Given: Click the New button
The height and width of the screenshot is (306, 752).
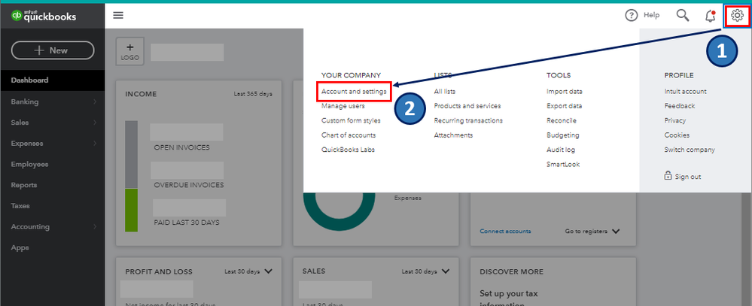Looking at the screenshot, I should pyautogui.click(x=53, y=50).
